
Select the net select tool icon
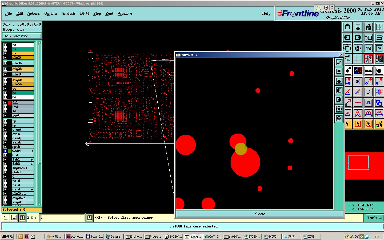pos(379,124)
